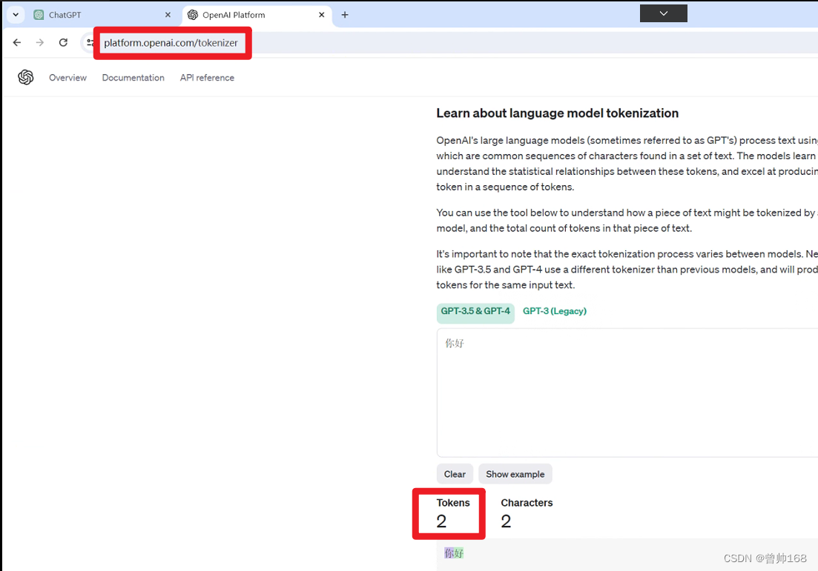Click the Characters count label
818x571 pixels.
(x=527, y=503)
